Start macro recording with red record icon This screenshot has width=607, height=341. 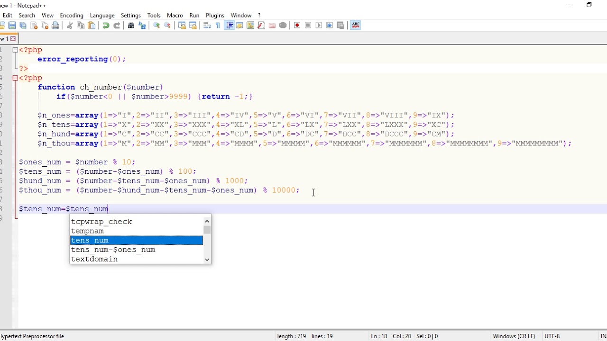pos(297,25)
